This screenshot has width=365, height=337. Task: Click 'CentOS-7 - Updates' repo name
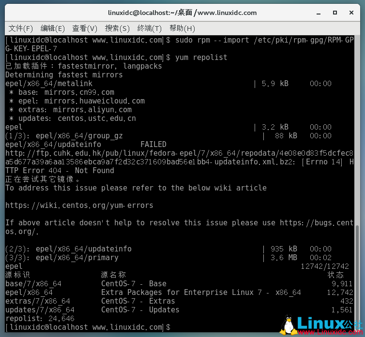[x=140, y=310]
